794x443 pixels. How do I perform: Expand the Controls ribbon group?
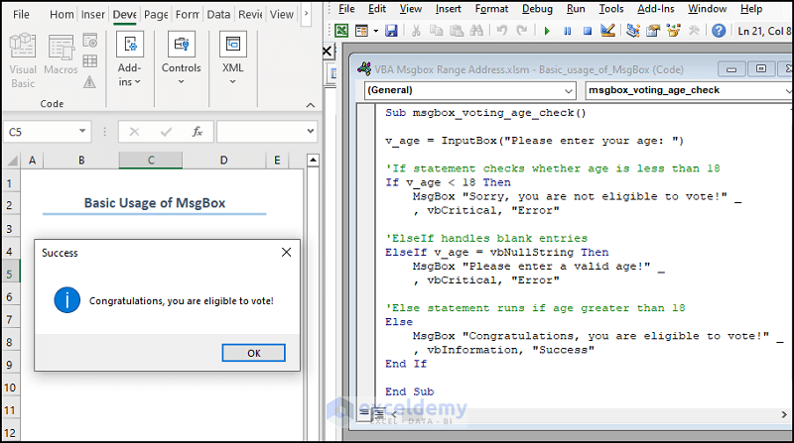click(182, 58)
